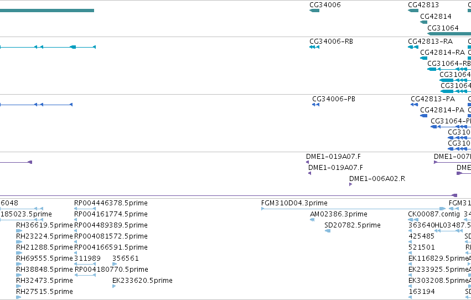Viewport: 471px width, 300px height.
Task: Select the CG42814-RA transcript glyph
Action: [423, 58]
